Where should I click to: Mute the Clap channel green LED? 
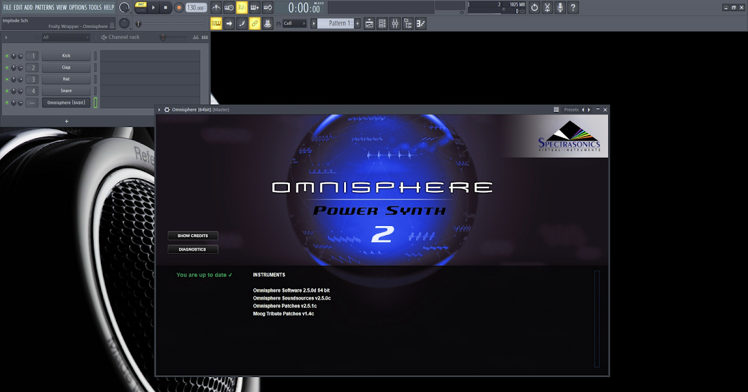[x=7, y=67]
